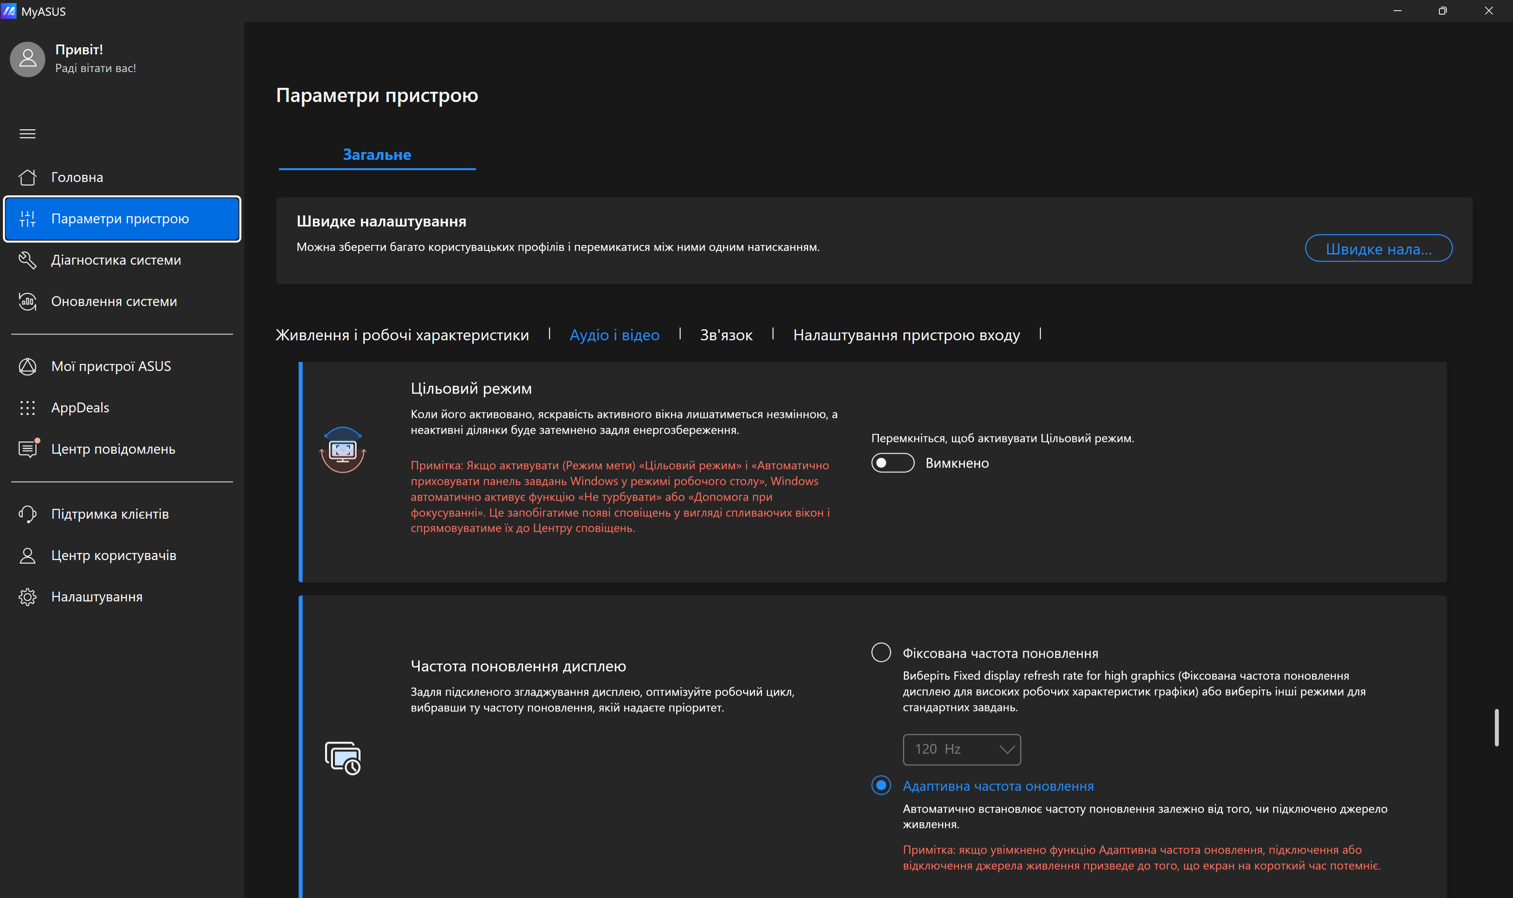Image resolution: width=1513 pixels, height=898 pixels.
Task: Click the Швидке нала... button
Action: 1378,249
